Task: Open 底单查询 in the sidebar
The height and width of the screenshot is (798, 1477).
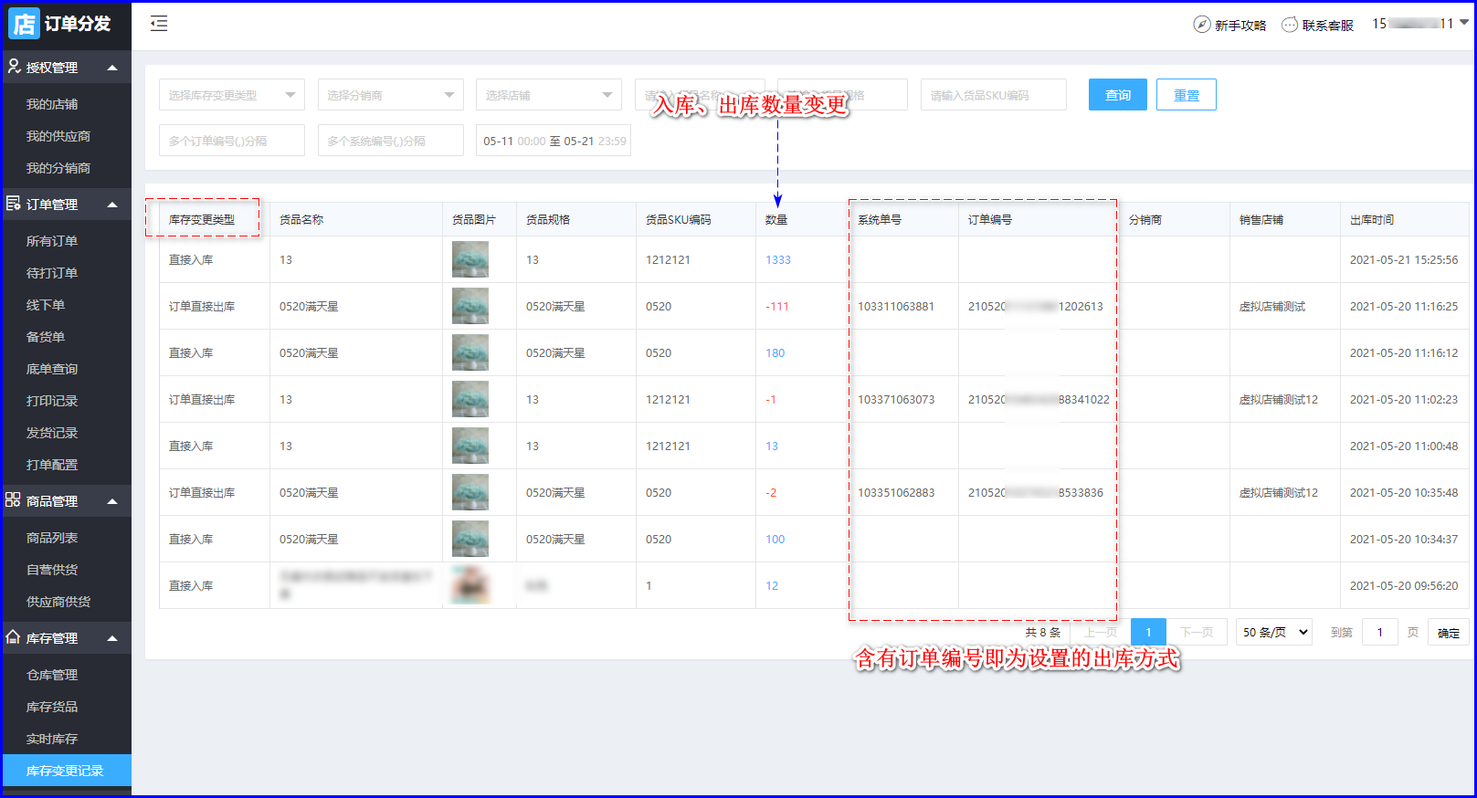Action: tap(52, 369)
